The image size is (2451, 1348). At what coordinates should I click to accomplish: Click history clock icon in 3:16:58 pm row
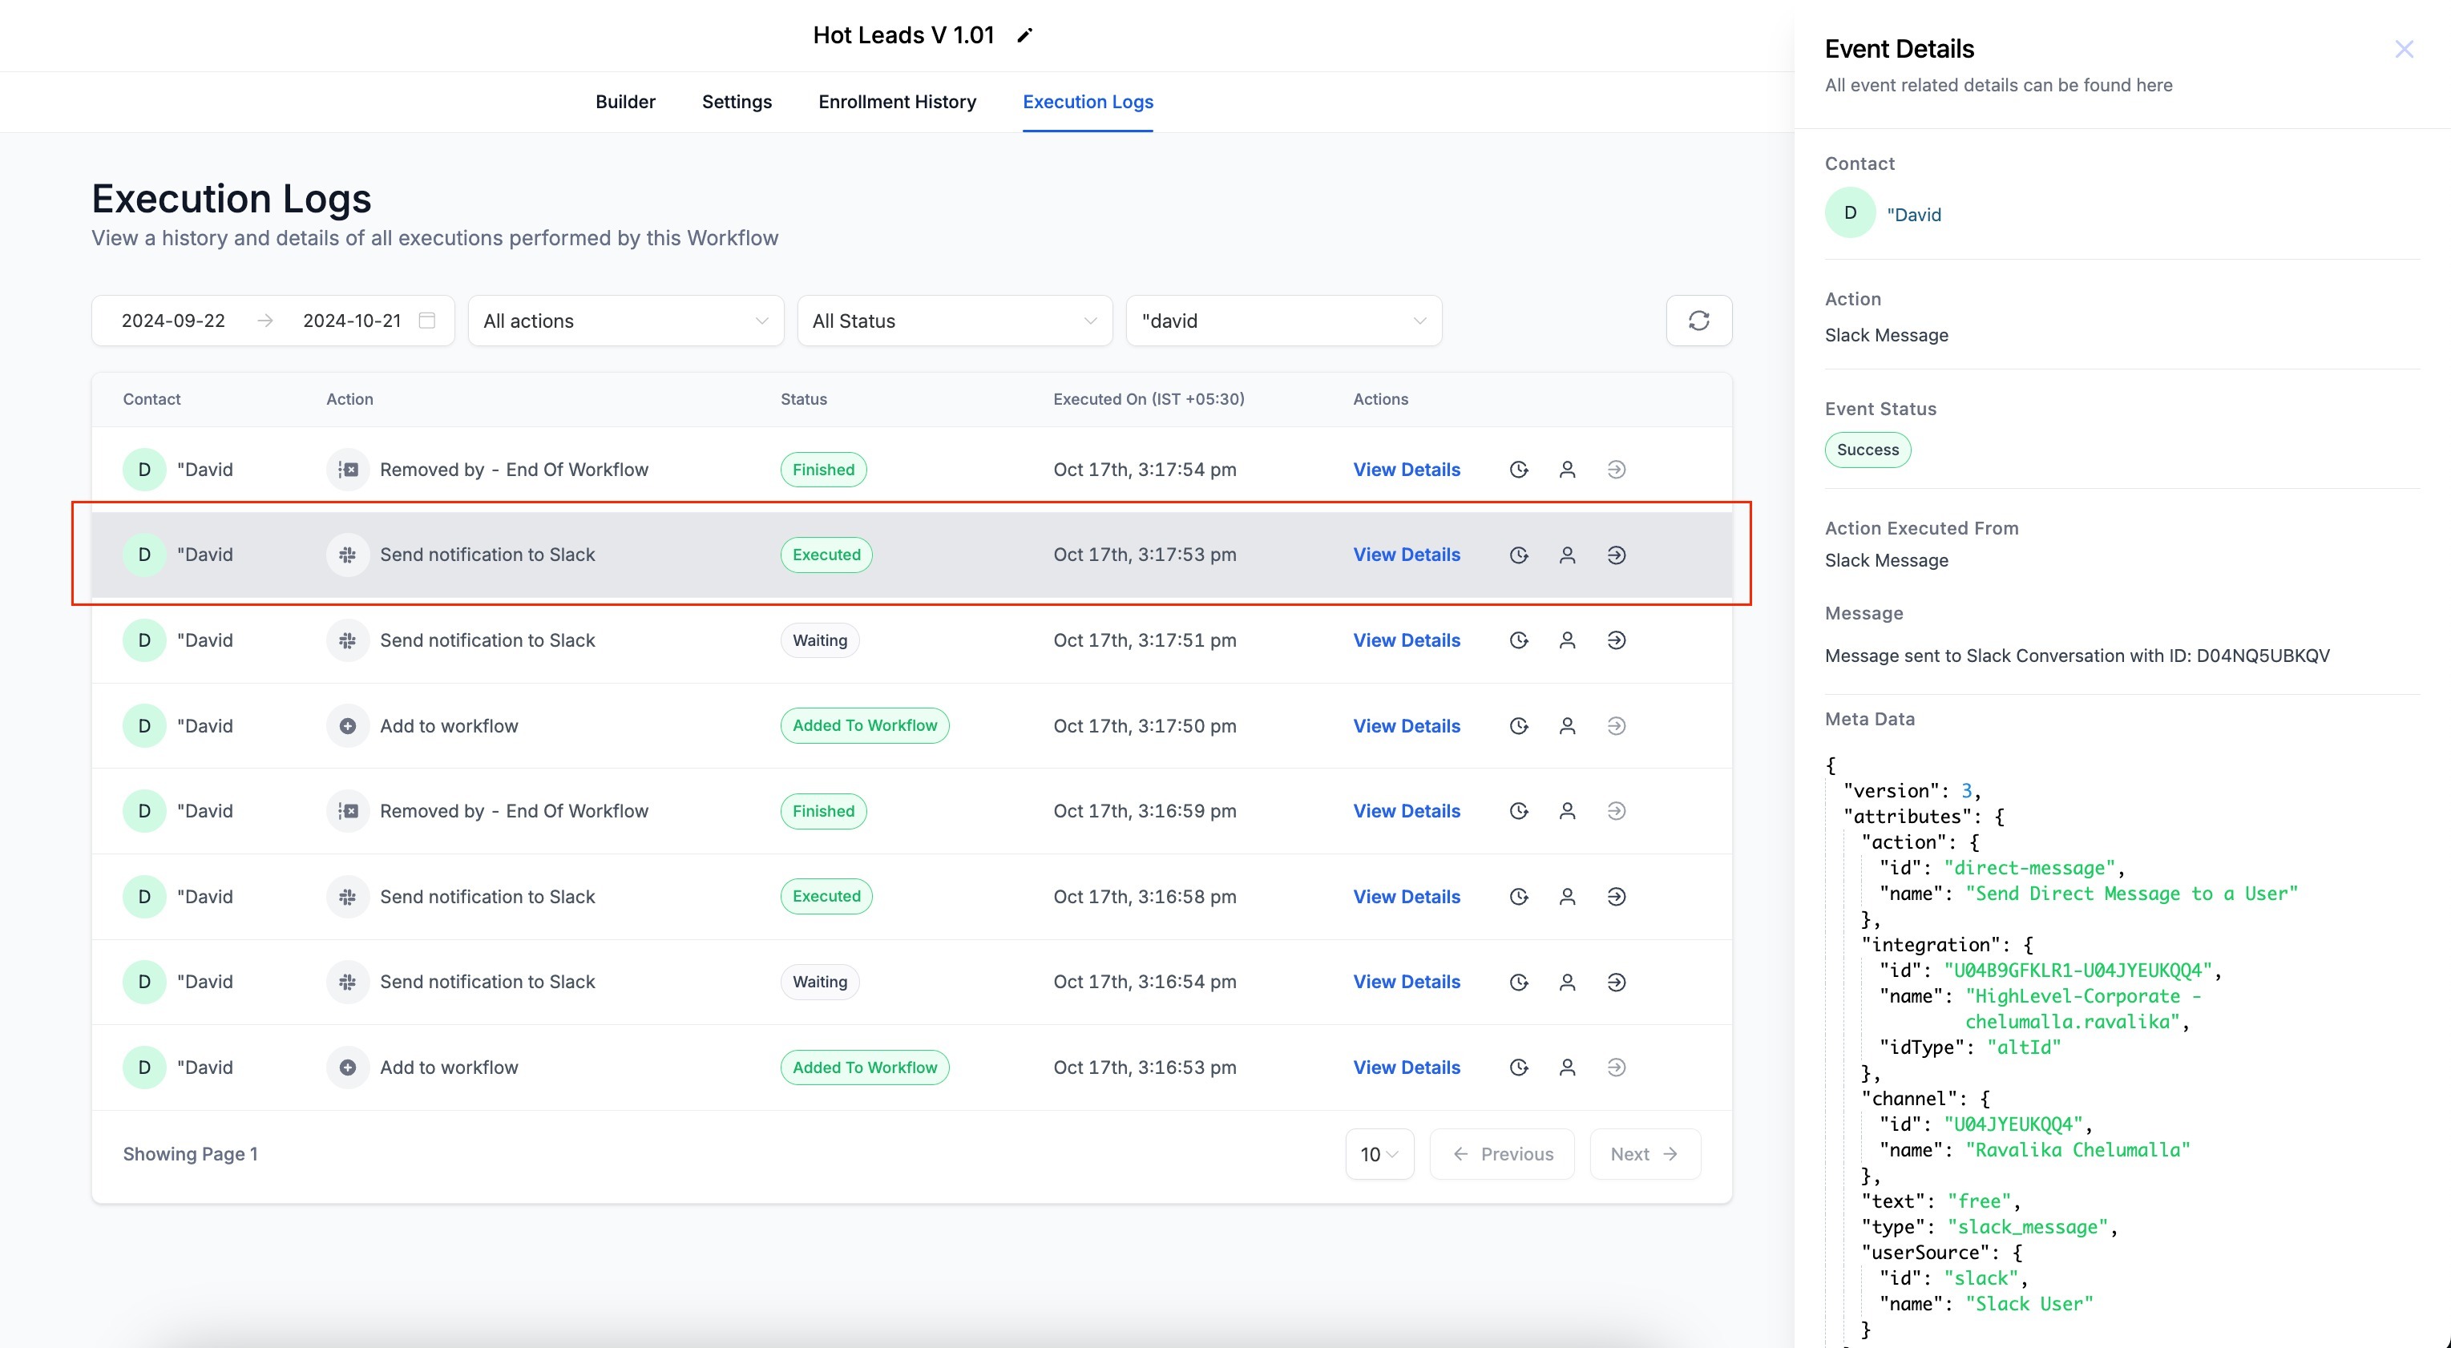pyautogui.click(x=1519, y=896)
